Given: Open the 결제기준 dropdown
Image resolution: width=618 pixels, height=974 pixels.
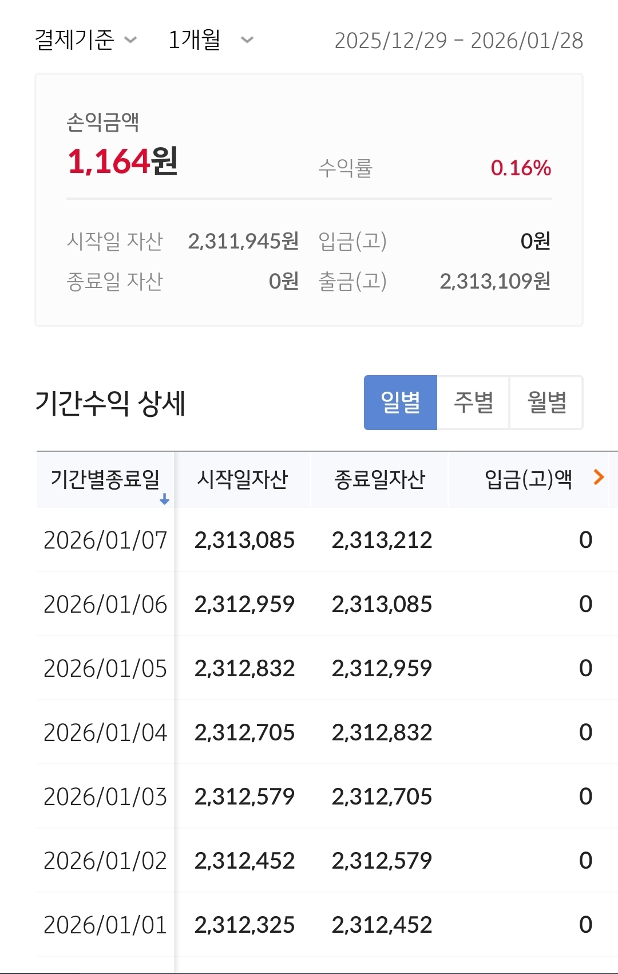Looking at the screenshot, I should [86, 40].
